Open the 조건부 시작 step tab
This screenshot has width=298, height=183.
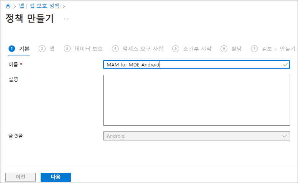click(x=192, y=49)
